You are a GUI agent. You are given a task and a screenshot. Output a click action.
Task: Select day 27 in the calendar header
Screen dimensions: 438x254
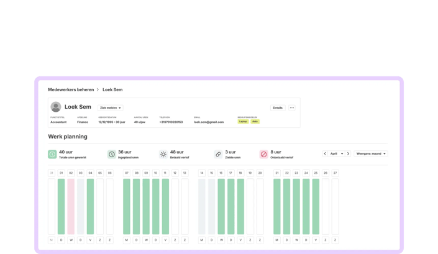[x=335, y=173]
